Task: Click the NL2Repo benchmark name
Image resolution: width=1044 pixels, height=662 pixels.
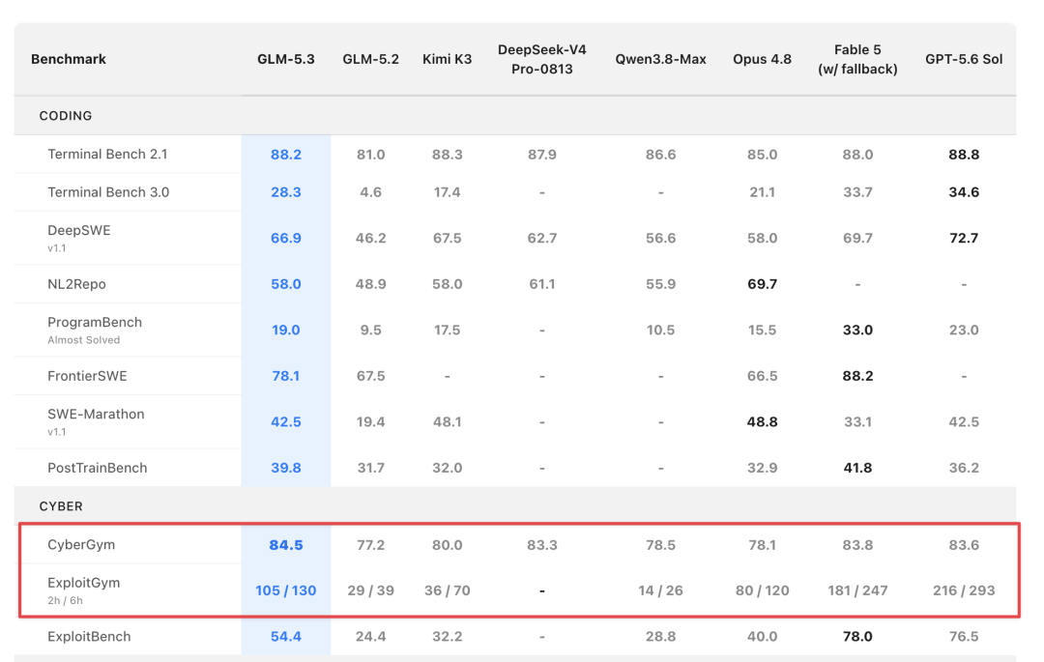Action: click(x=76, y=284)
